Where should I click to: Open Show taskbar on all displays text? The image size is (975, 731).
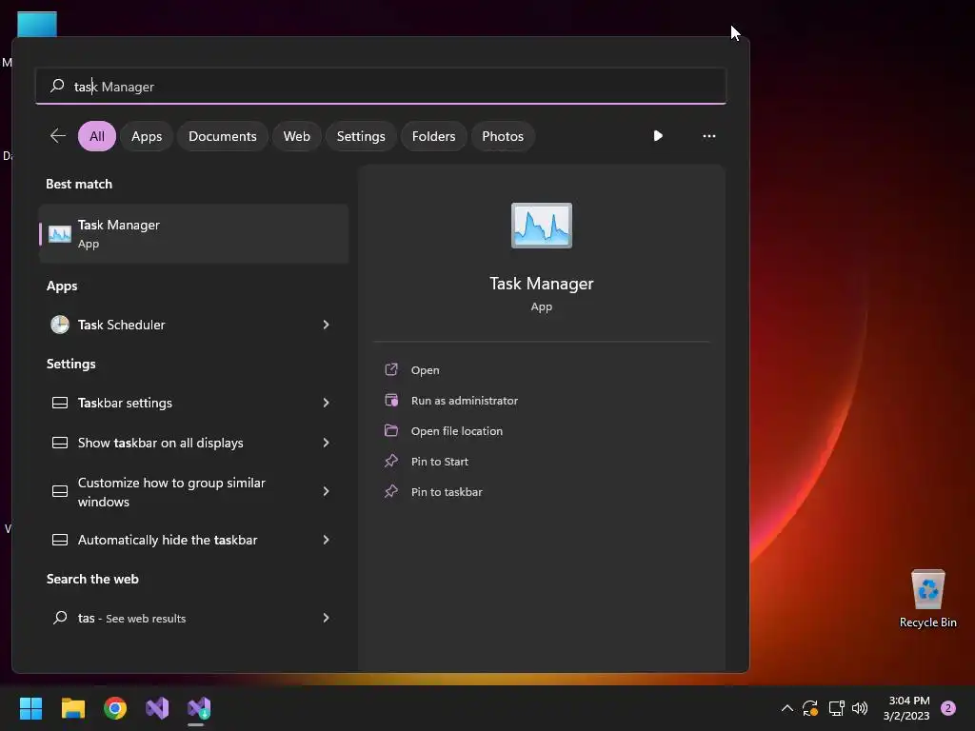[x=160, y=443]
